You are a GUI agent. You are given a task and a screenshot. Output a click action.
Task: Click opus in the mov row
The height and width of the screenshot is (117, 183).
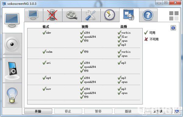tap(123, 93)
